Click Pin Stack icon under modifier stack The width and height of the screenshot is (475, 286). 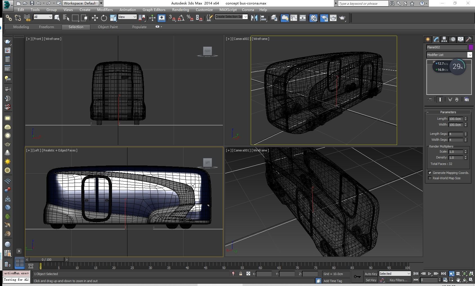coord(430,99)
